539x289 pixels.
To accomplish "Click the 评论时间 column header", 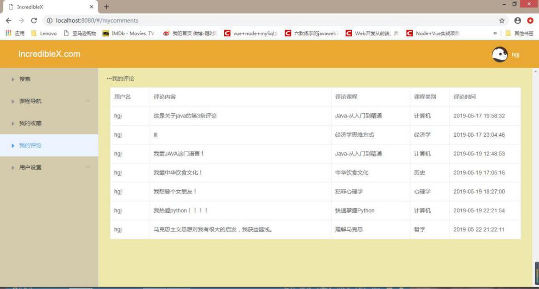I will pyautogui.click(x=464, y=97).
